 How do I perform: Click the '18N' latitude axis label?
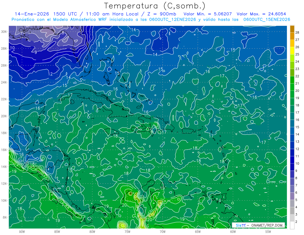(4, 133)
